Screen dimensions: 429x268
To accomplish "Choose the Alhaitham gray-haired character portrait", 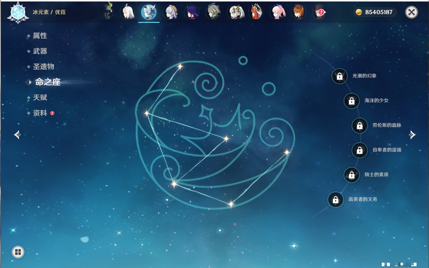I will point(213,12).
